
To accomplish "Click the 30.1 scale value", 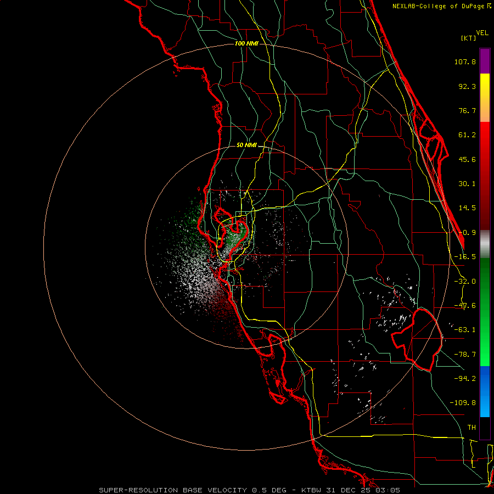I will click(467, 184).
